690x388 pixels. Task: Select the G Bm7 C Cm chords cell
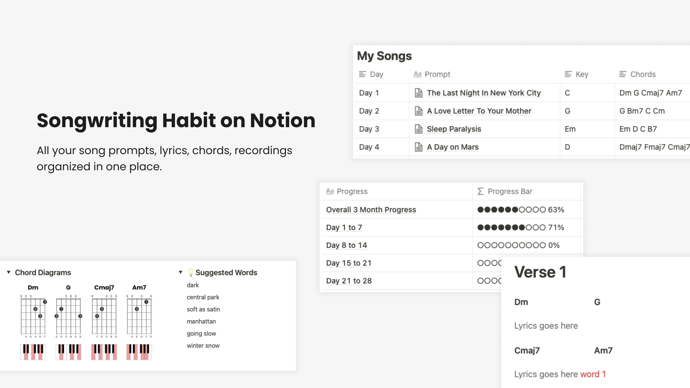[653, 111]
